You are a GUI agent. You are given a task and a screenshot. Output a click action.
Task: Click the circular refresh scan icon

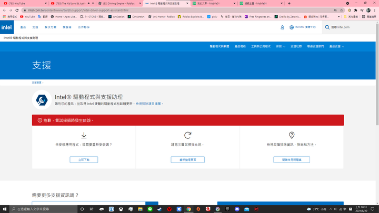[x=187, y=135]
